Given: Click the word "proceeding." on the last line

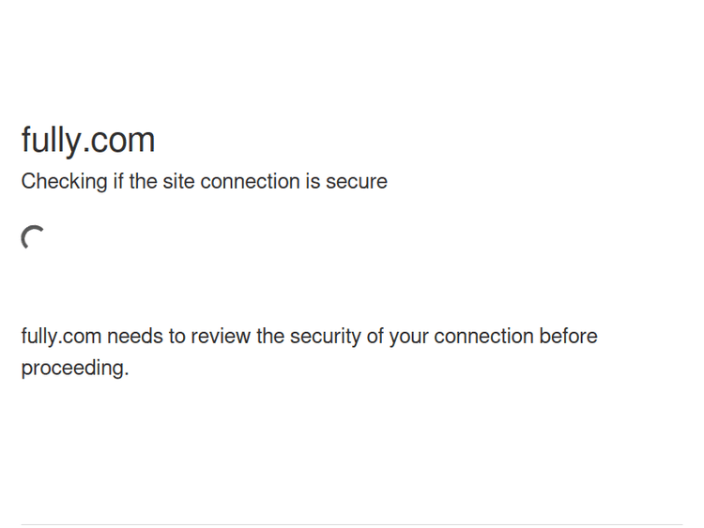Looking at the screenshot, I should pos(75,369).
